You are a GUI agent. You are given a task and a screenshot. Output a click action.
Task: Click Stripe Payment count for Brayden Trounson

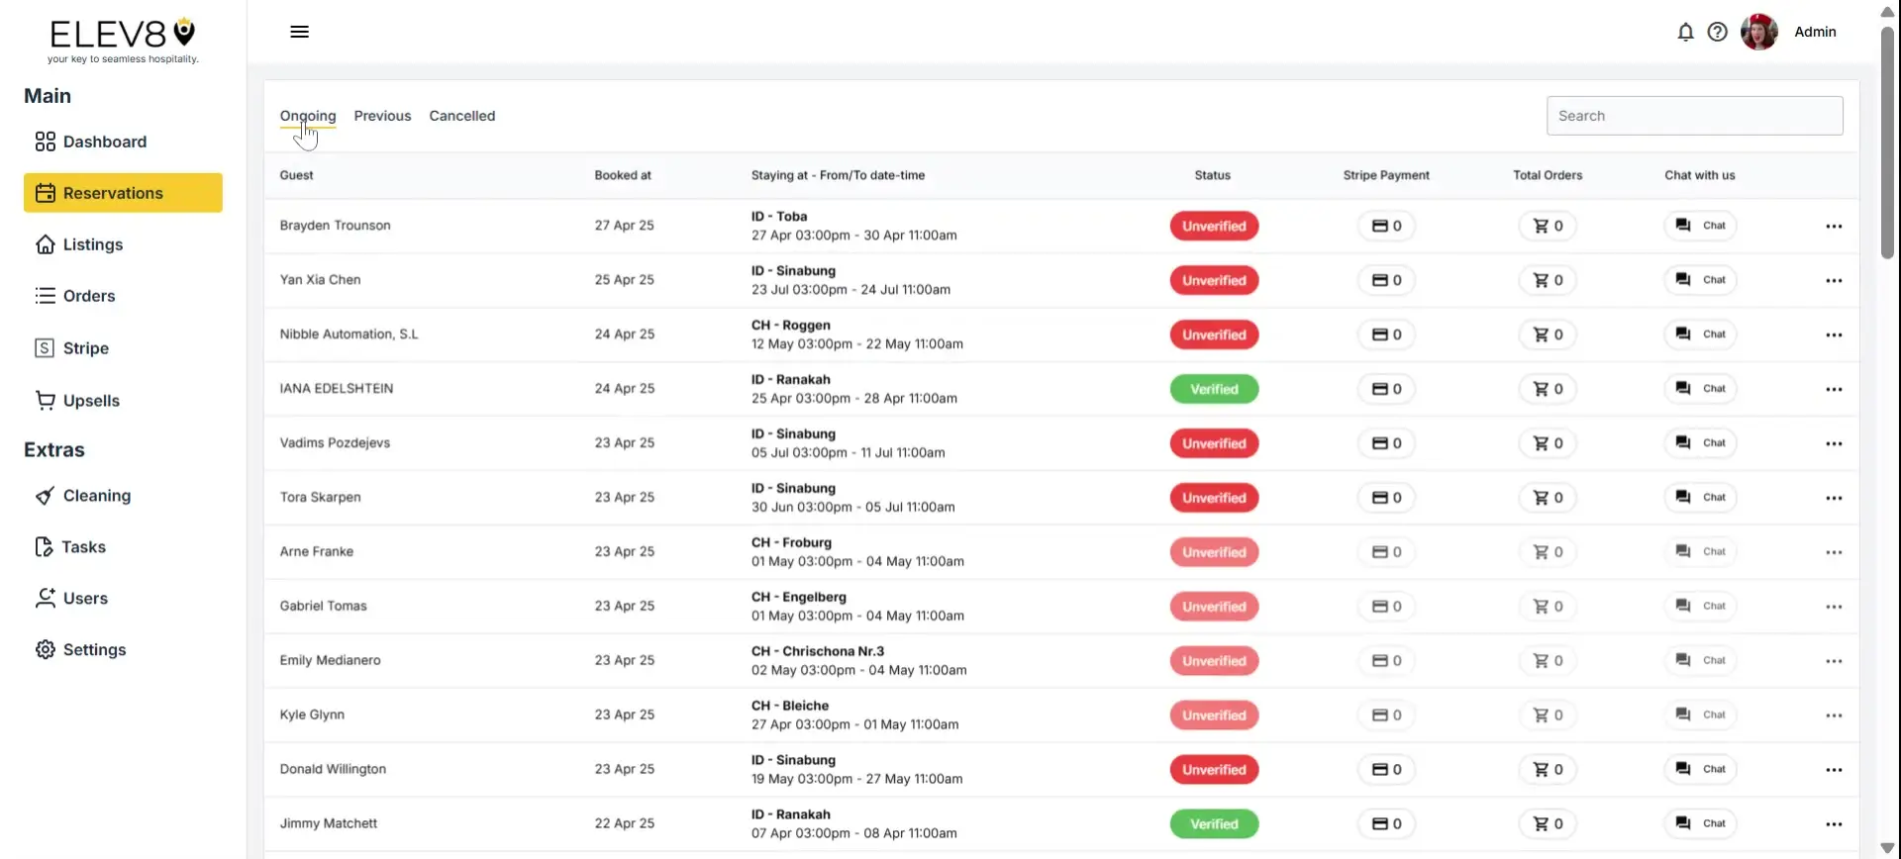pos(1386,226)
